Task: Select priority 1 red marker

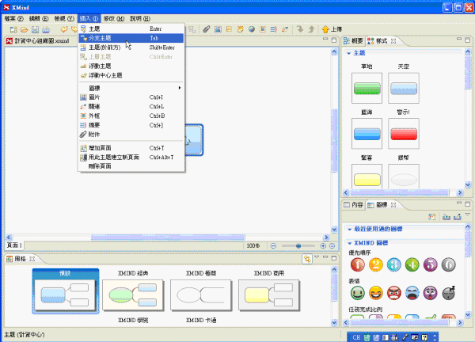Action: [358, 264]
